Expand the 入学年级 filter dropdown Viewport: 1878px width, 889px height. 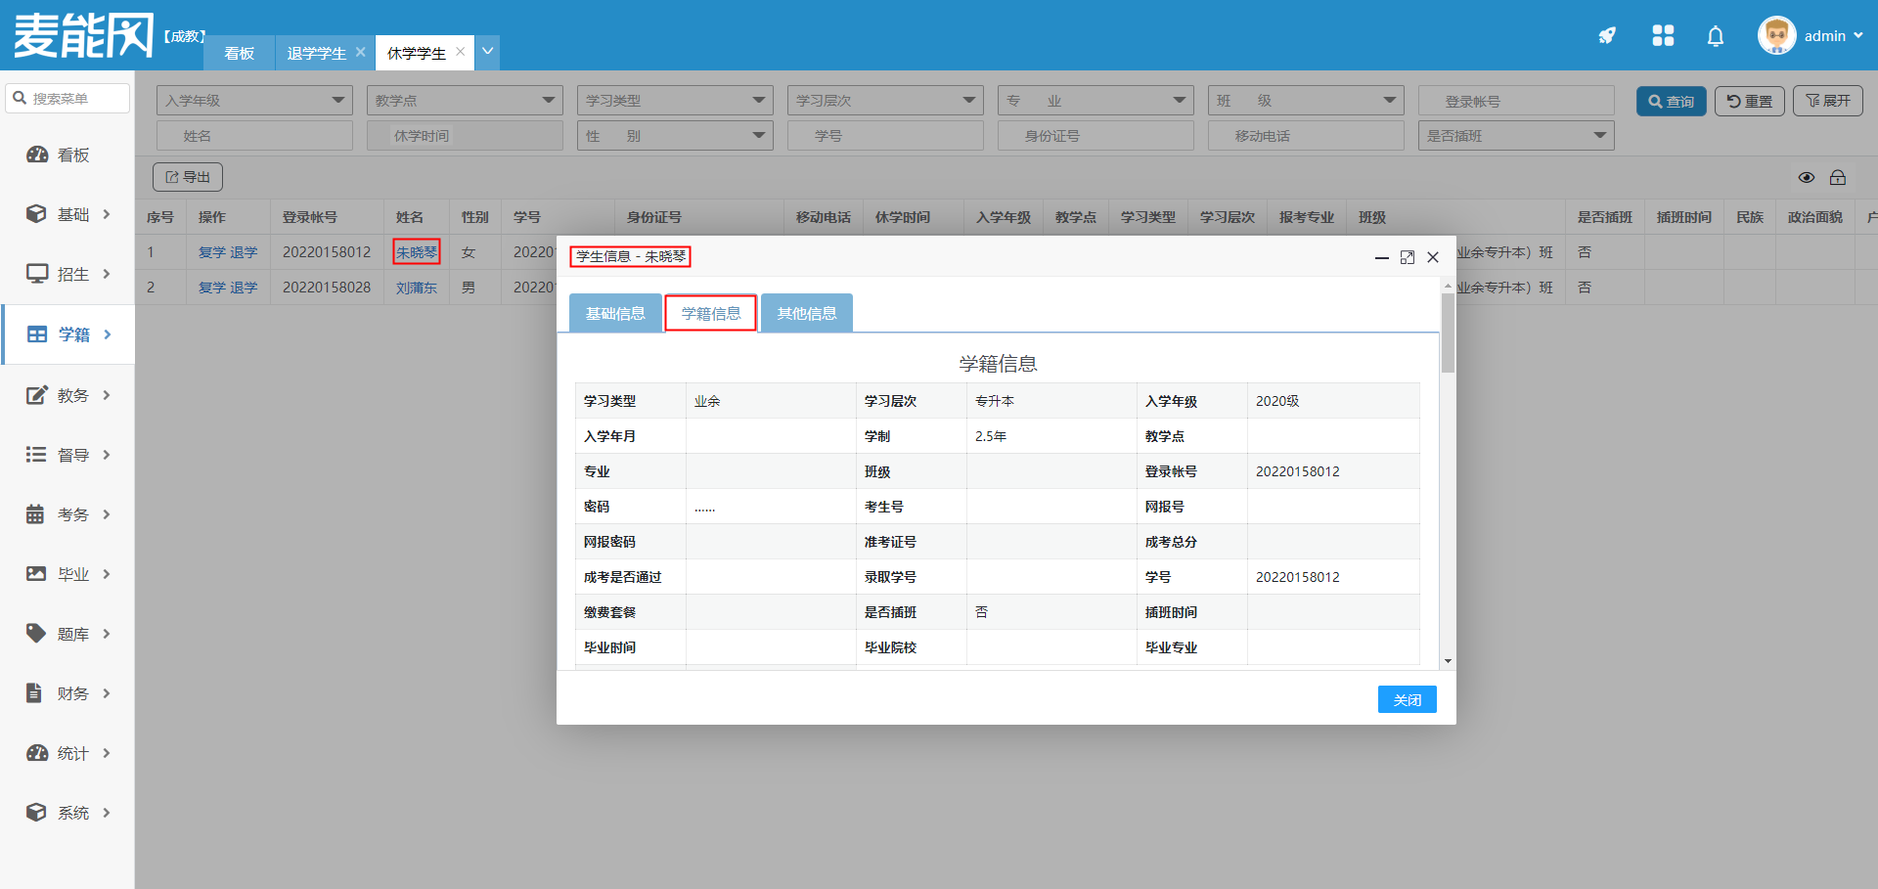tap(254, 101)
